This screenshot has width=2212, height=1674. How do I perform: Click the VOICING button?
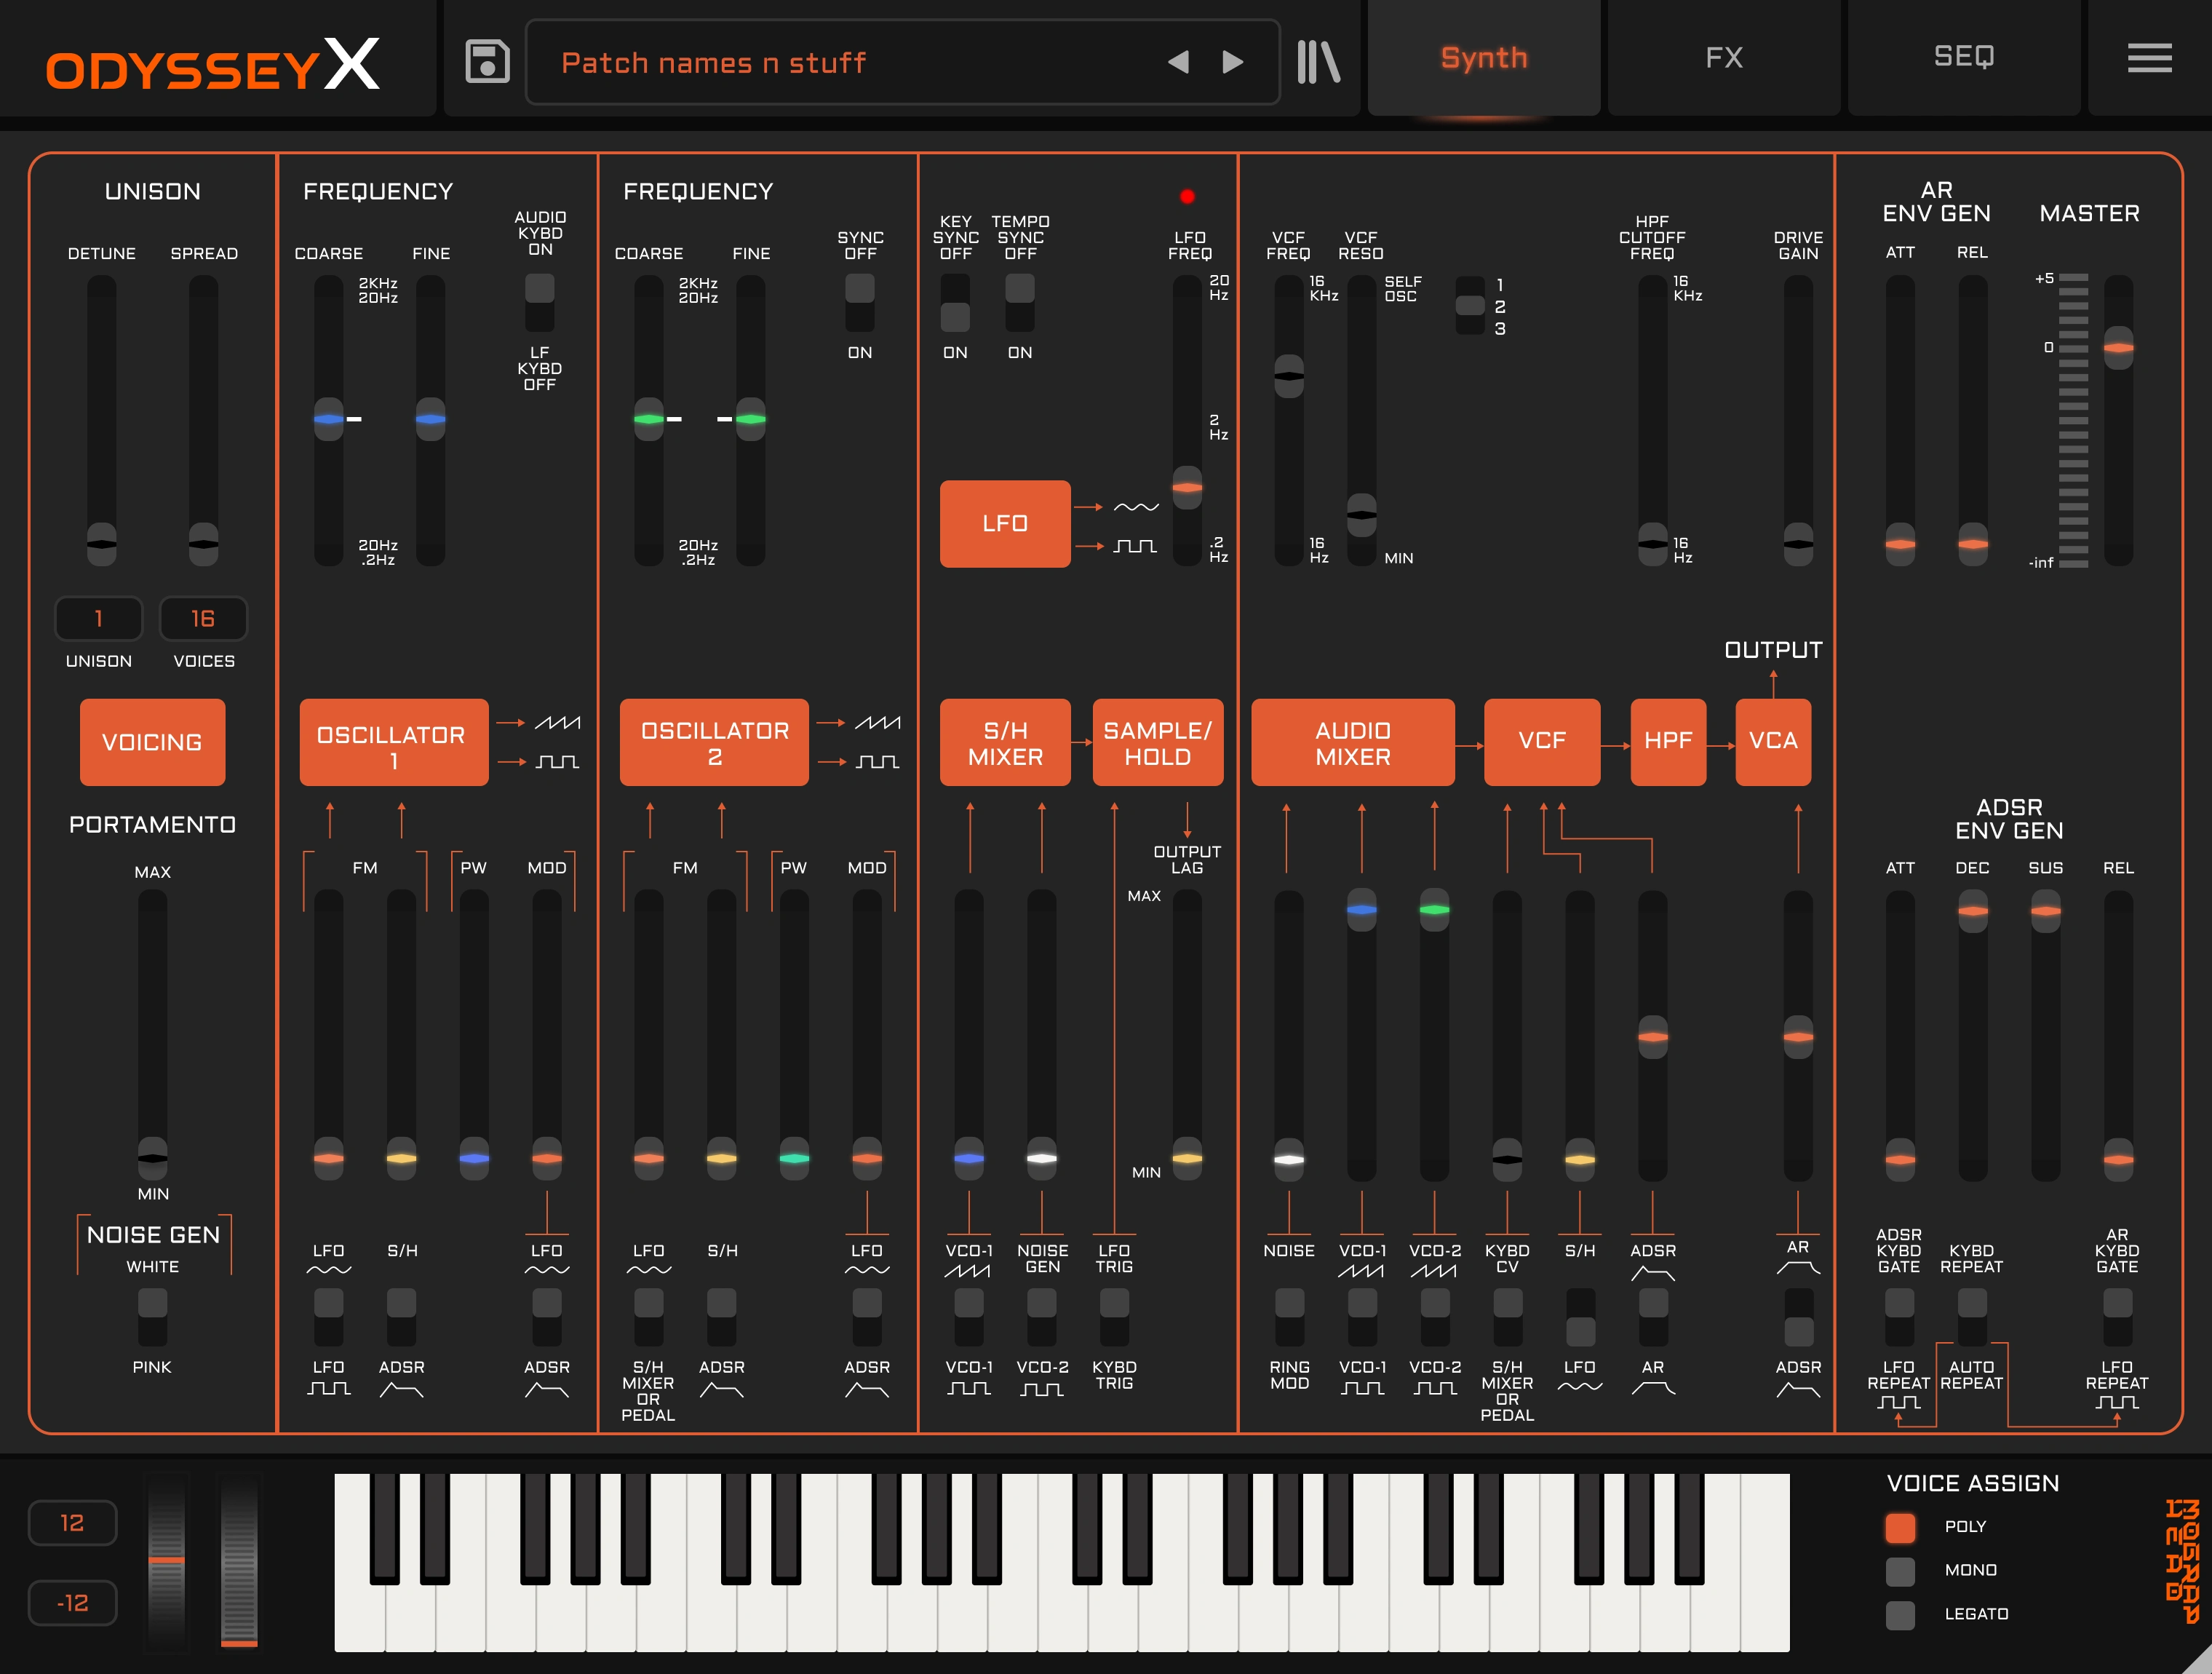152,742
